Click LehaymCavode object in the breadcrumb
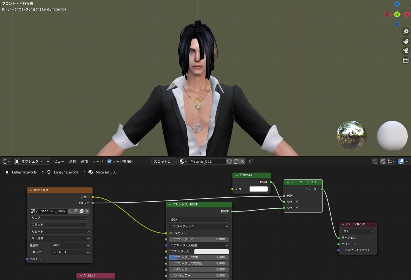Screen dimensions: 411x280 24,172
